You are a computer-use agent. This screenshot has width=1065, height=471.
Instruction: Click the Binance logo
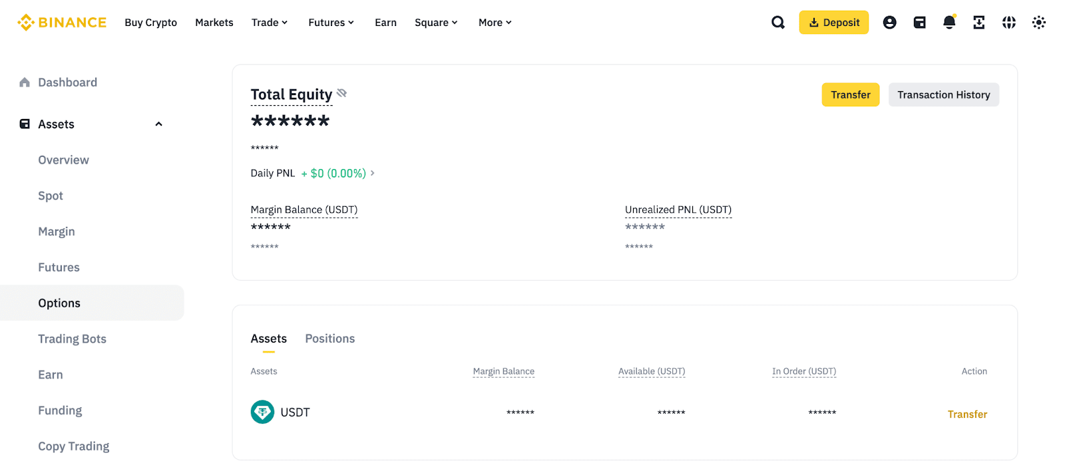tap(62, 23)
